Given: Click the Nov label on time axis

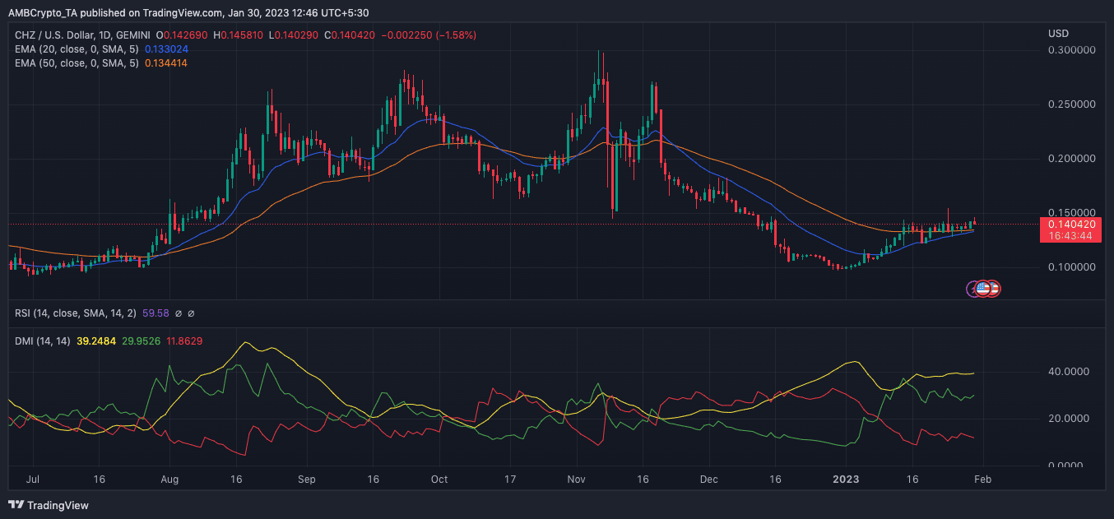Looking at the screenshot, I should point(576,478).
